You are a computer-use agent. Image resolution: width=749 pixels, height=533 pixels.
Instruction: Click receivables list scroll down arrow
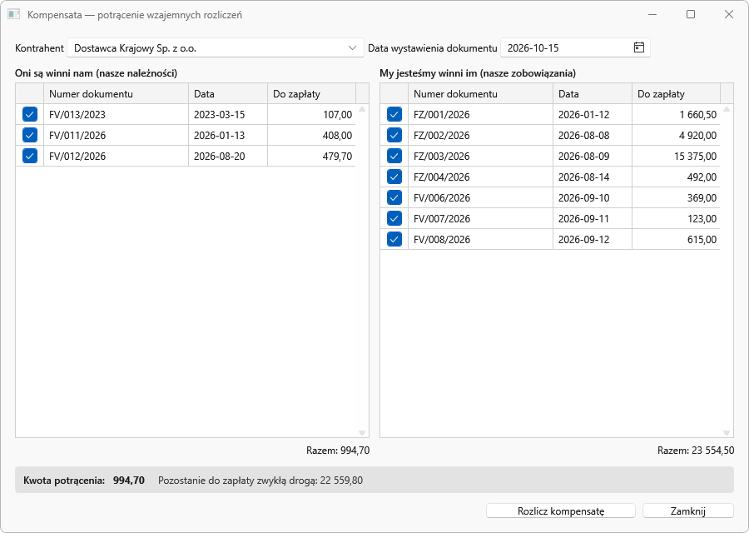(362, 432)
